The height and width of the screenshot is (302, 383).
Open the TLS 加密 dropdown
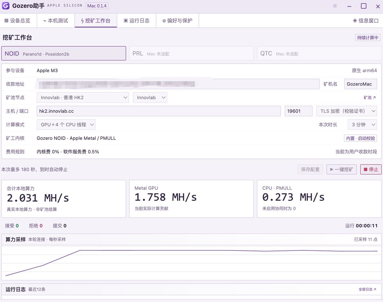pyautogui.click(x=347, y=111)
